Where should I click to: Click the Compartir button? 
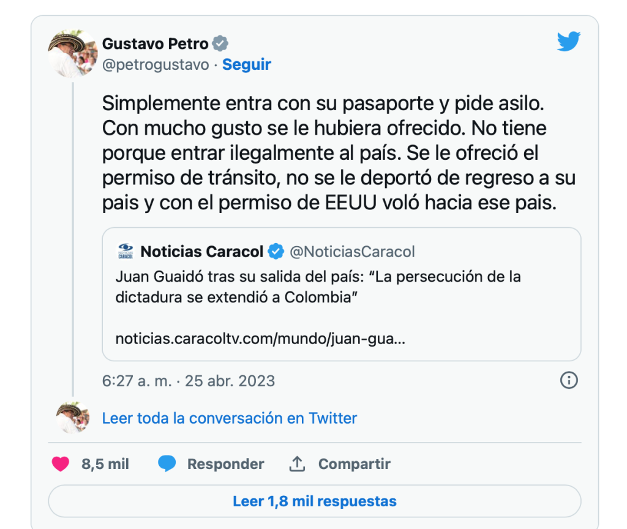pos(354,464)
